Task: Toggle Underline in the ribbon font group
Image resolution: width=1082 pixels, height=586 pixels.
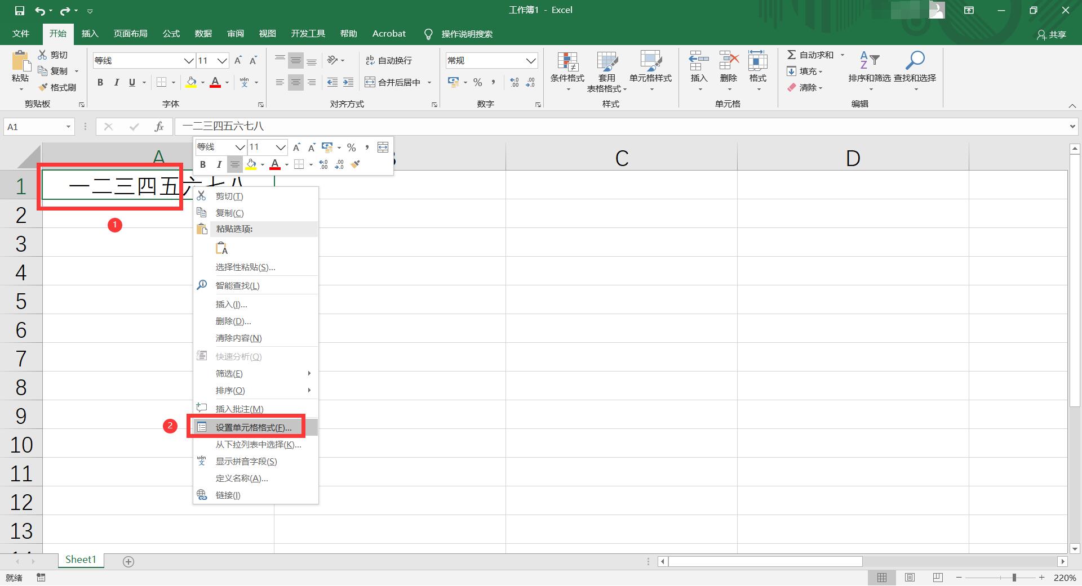Action: click(x=132, y=82)
